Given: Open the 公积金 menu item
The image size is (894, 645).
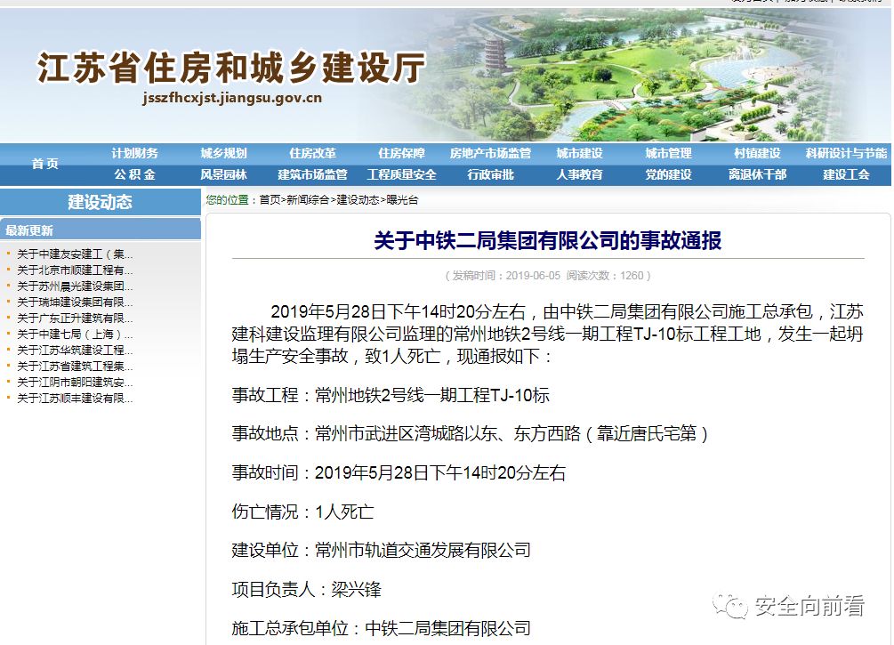Looking at the screenshot, I should click(134, 174).
